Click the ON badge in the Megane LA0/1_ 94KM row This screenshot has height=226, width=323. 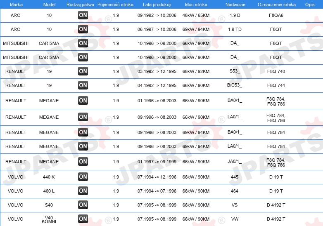click(x=83, y=146)
